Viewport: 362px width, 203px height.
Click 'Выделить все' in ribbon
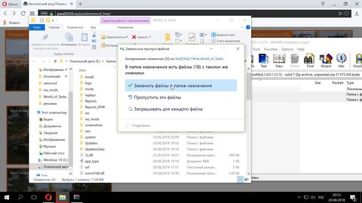click(223, 35)
